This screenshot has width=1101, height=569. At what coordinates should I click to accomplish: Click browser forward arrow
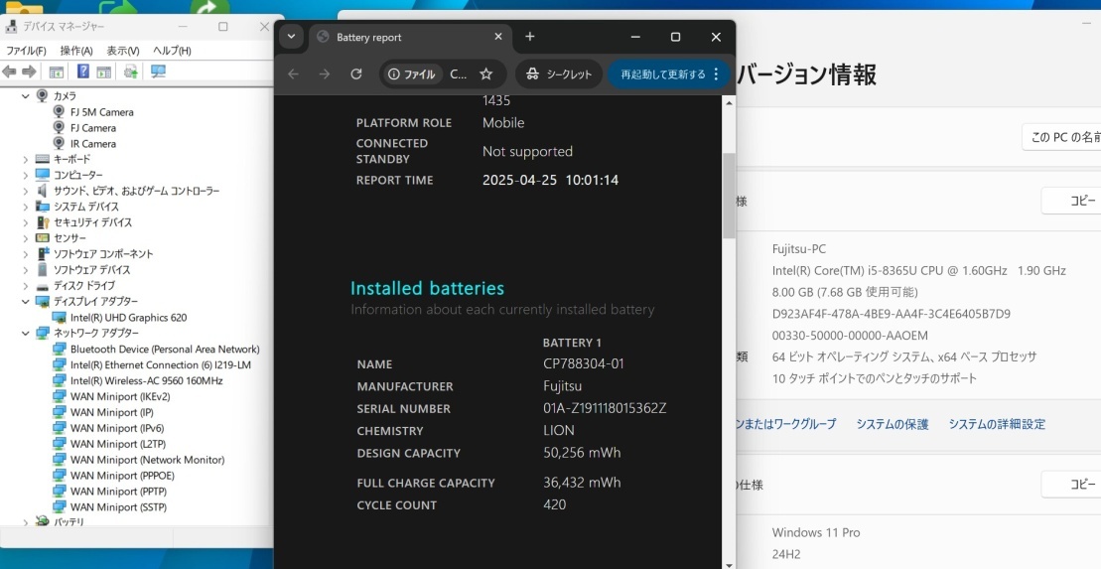(325, 73)
